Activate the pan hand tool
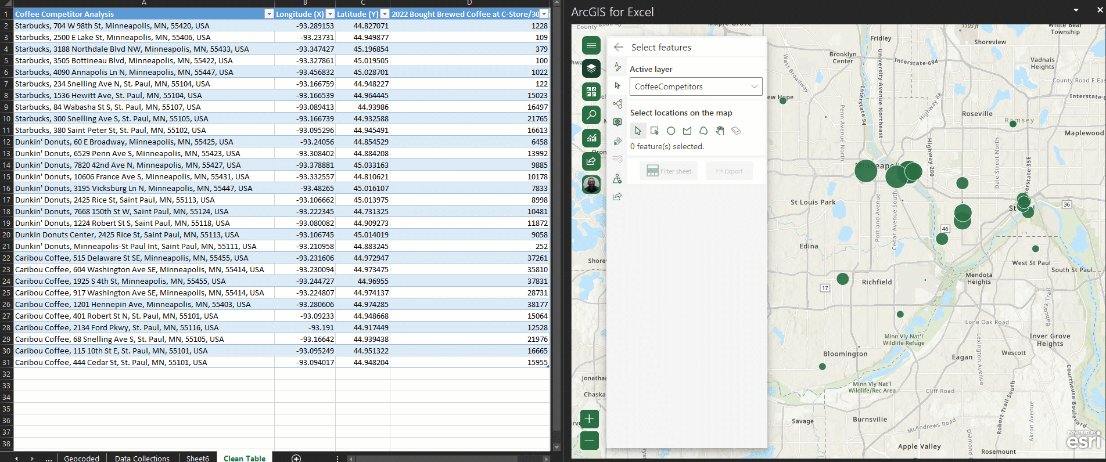Image resolution: width=1106 pixels, height=462 pixels. click(720, 131)
